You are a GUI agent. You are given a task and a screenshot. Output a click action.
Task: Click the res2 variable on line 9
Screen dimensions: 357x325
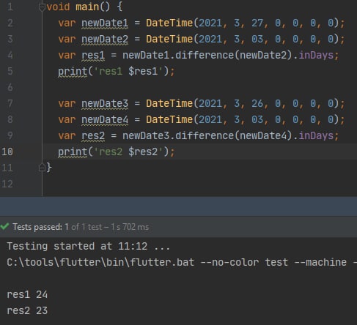[x=93, y=135]
